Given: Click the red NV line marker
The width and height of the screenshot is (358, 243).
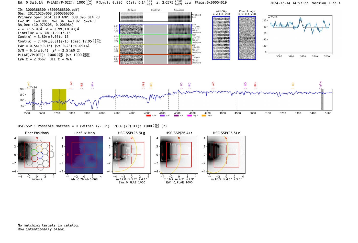Looking at the screenshot, I should click(x=71, y=85).
